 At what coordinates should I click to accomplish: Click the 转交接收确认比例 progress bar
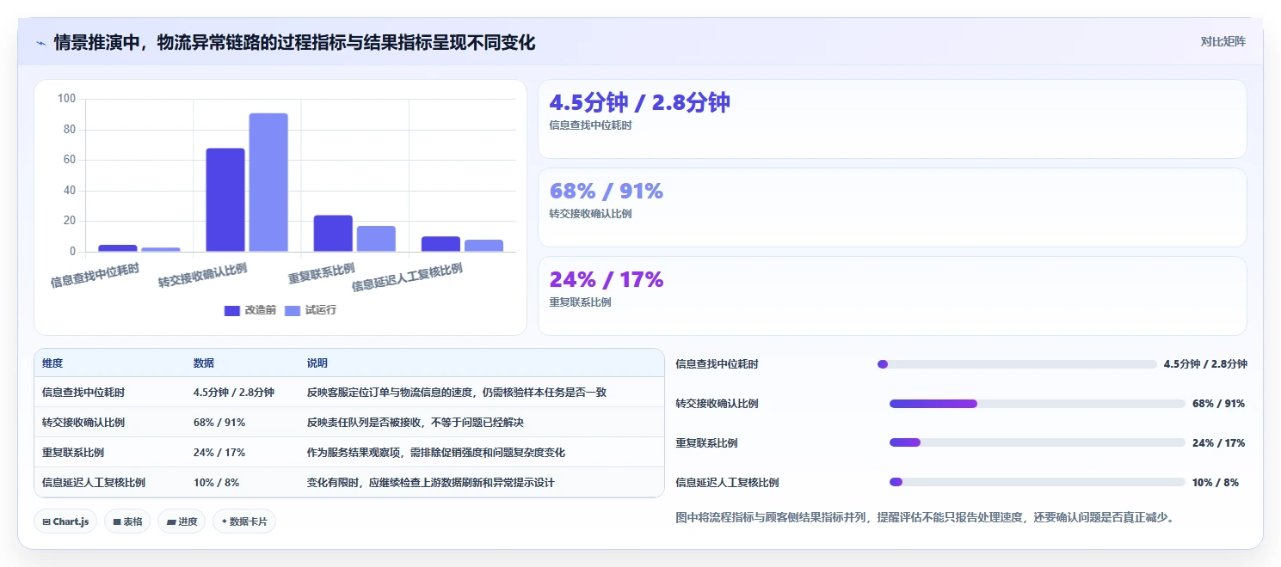coord(1038,404)
